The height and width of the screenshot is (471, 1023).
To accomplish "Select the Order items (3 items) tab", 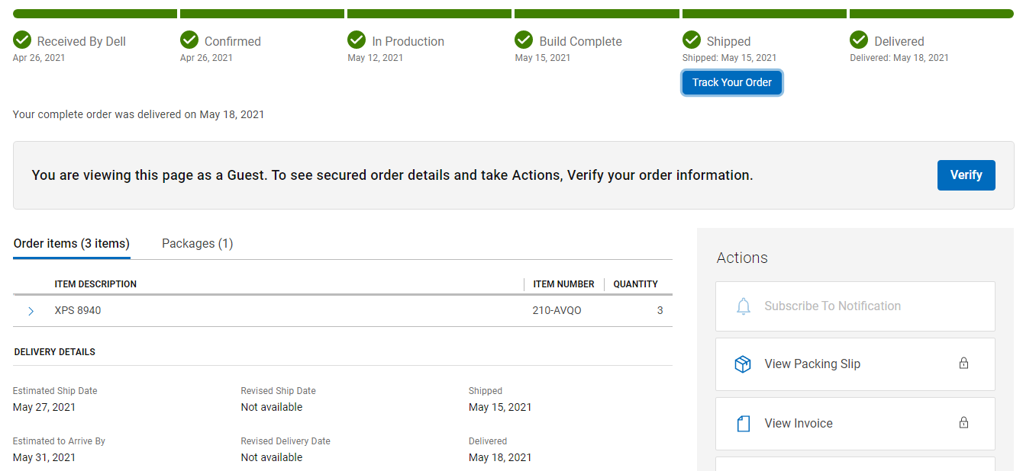I will pyautogui.click(x=72, y=244).
